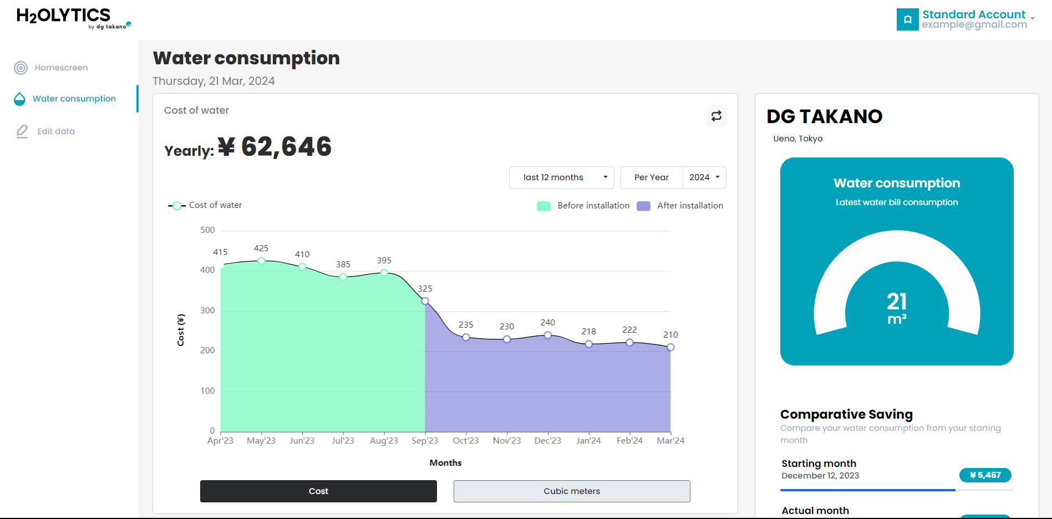
Task: Toggle the After installation legend series
Action: tap(680, 206)
